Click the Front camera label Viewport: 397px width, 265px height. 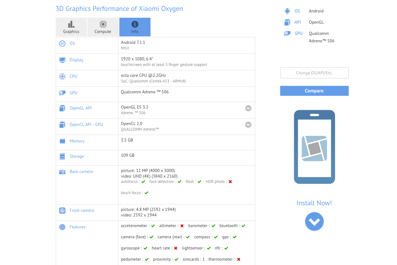82,211
